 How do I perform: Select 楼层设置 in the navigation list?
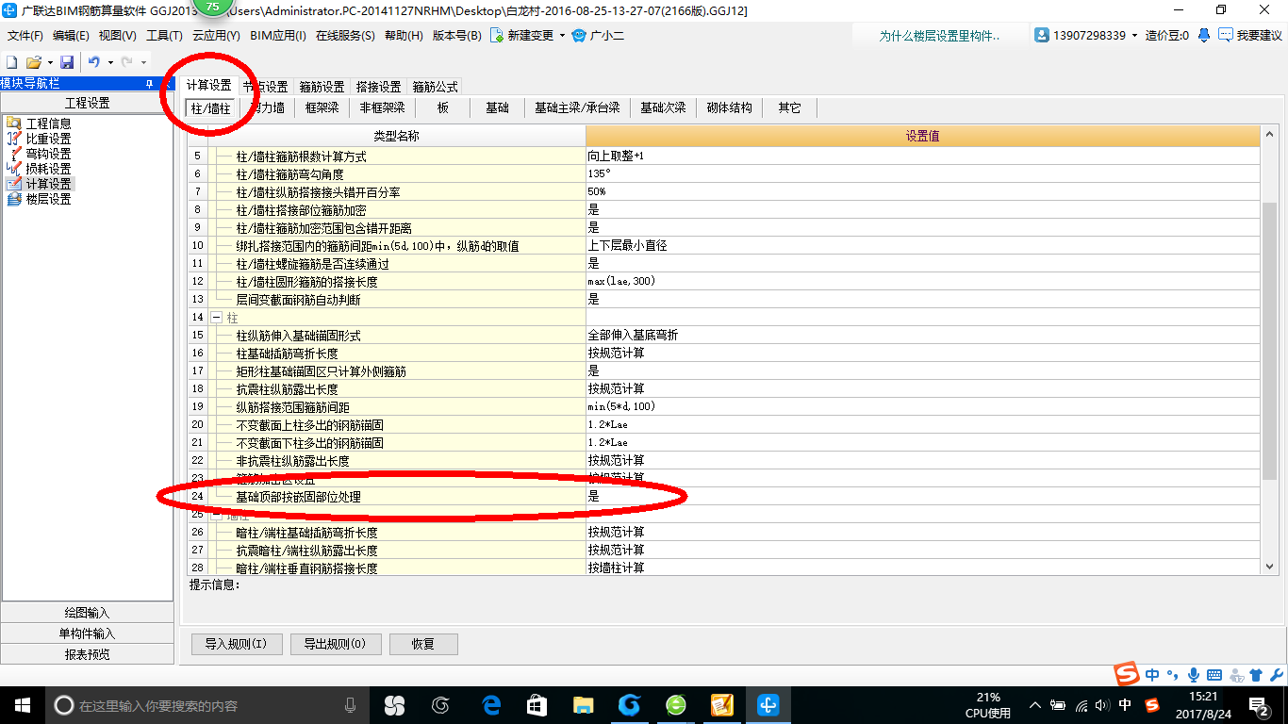click(48, 199)
